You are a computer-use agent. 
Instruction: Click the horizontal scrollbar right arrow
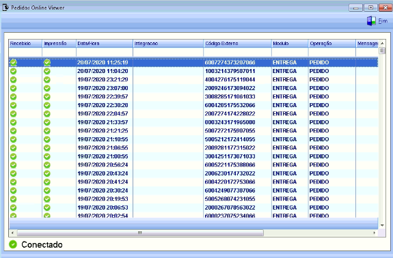374,233
